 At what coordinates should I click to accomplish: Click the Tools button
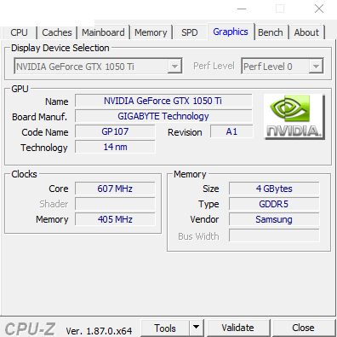(x=165, y=328)
